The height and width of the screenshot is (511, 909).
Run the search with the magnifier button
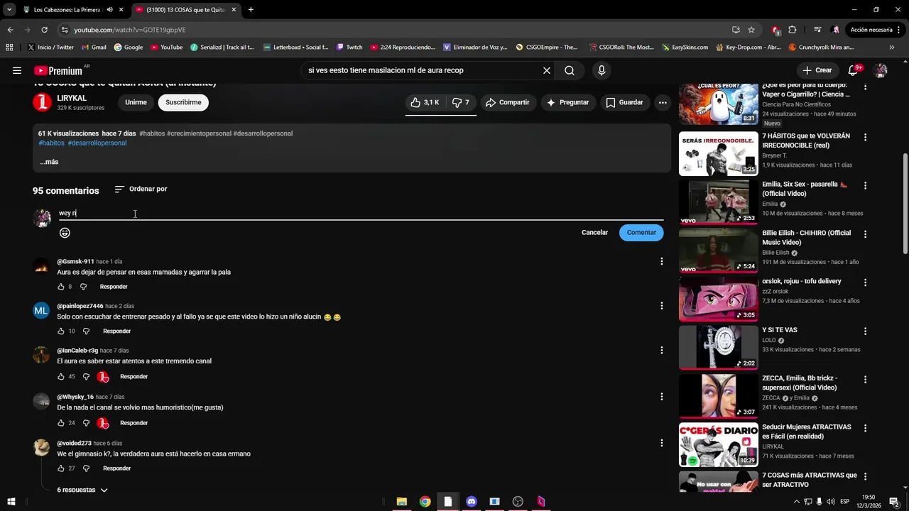[x=570, y=70]
